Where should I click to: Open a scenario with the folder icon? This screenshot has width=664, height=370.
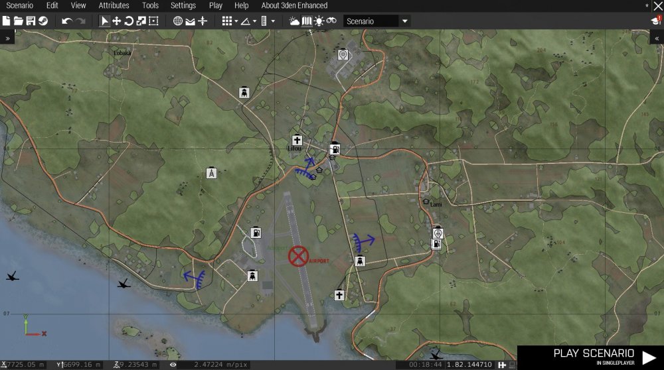pos(19,21)
